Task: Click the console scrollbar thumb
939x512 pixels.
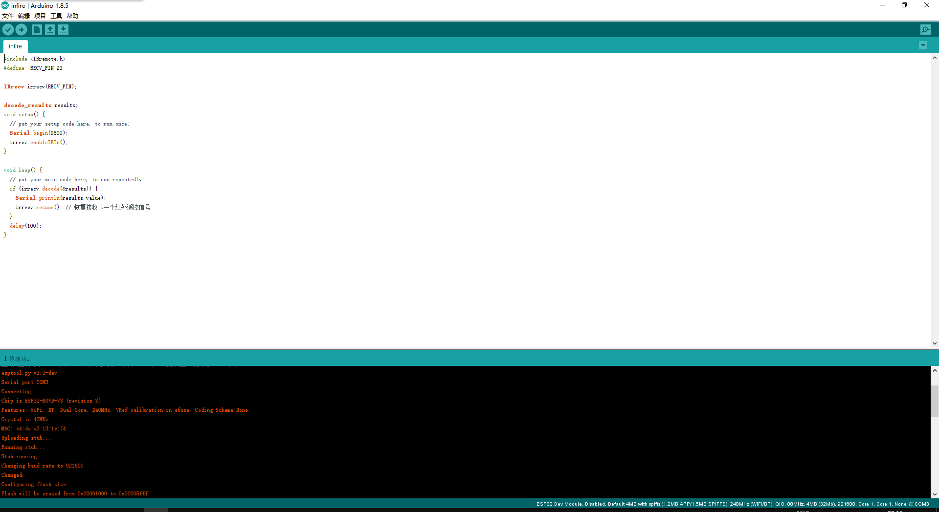Action: pos(935,401)
